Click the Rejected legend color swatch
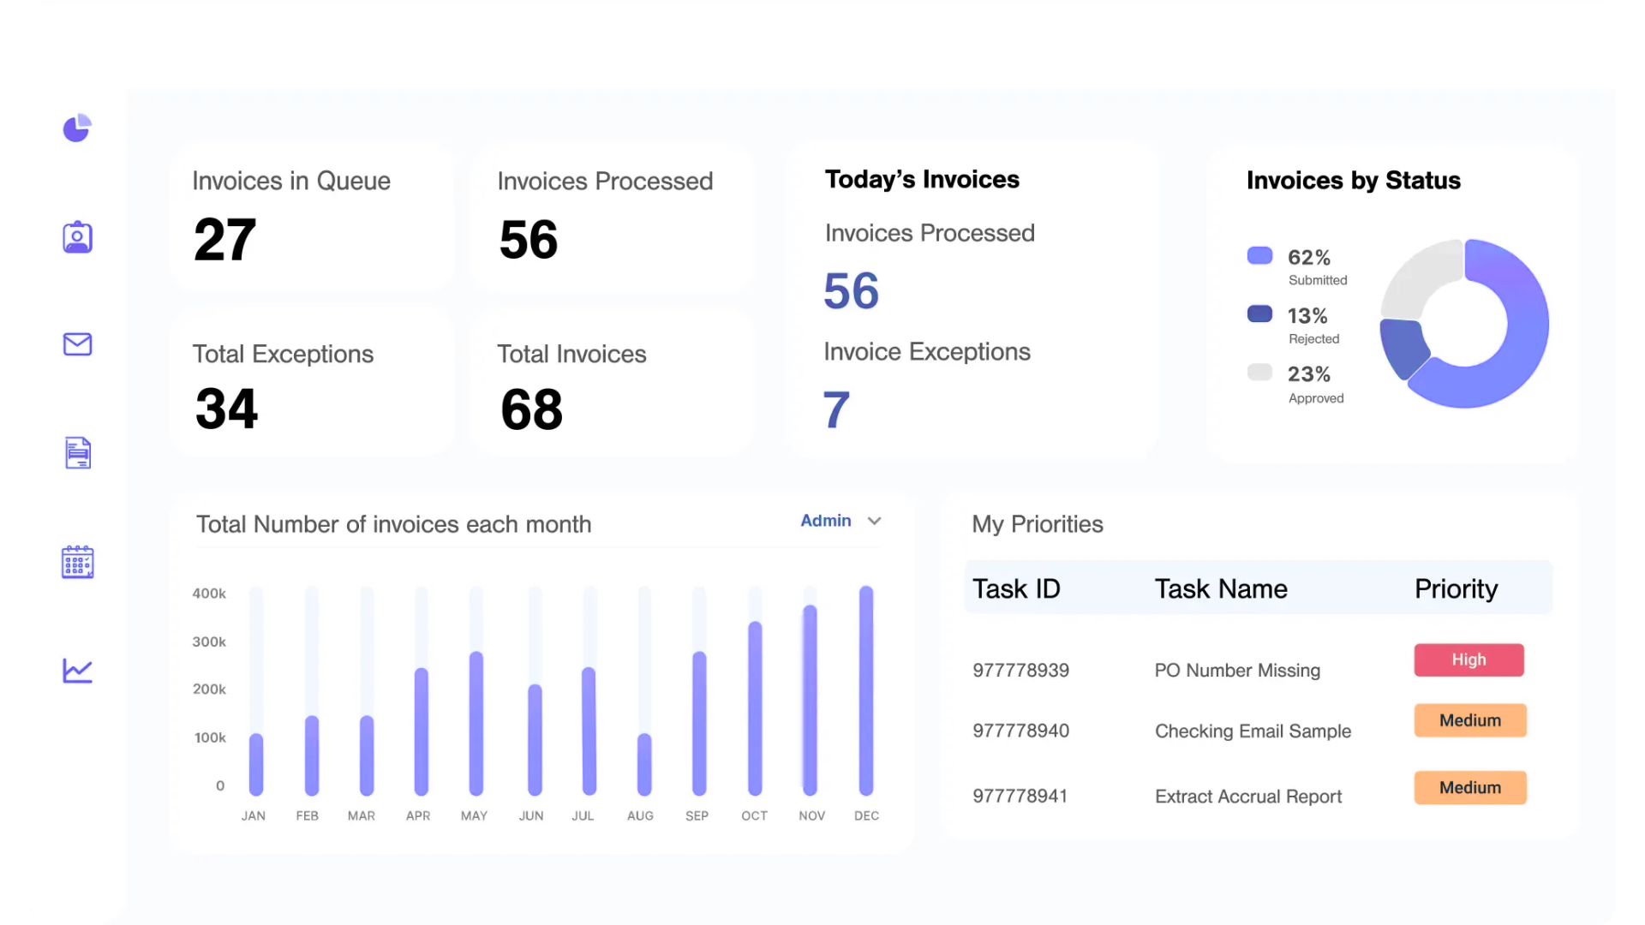 1259,313
